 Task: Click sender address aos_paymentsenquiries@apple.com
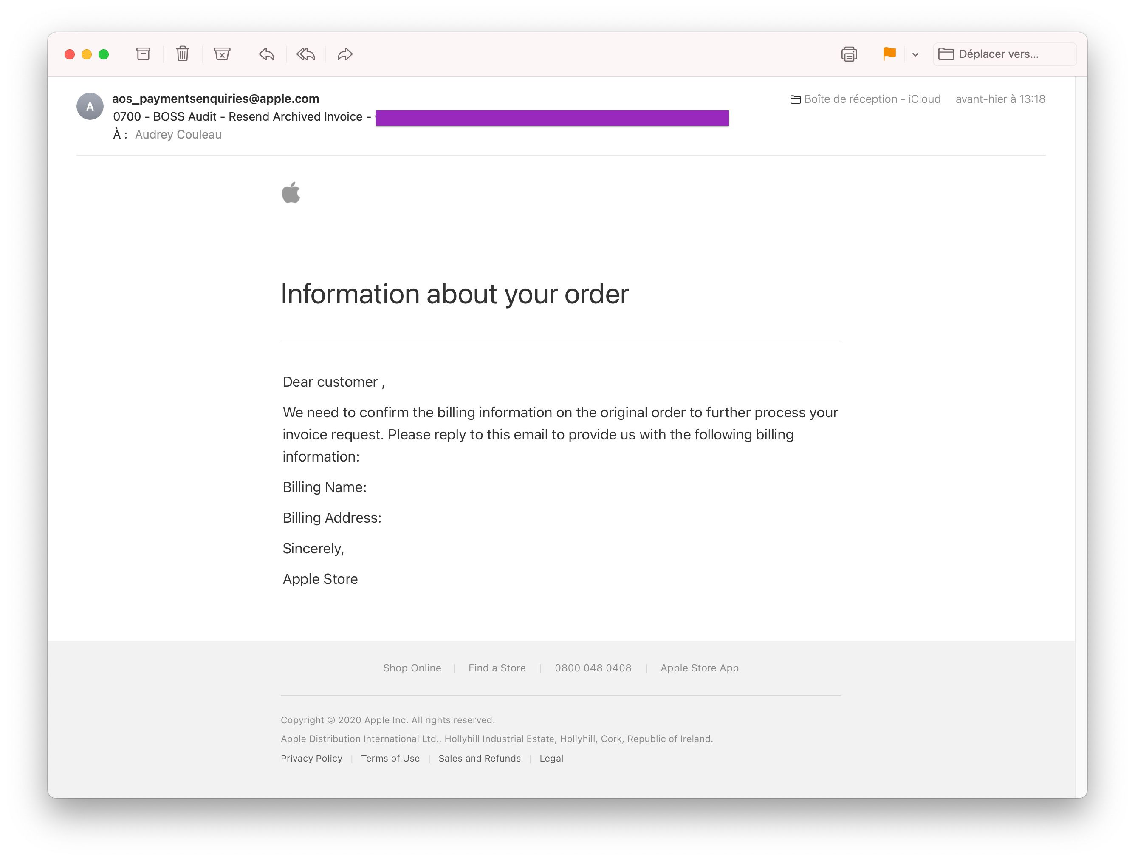(x=215, y=99)
